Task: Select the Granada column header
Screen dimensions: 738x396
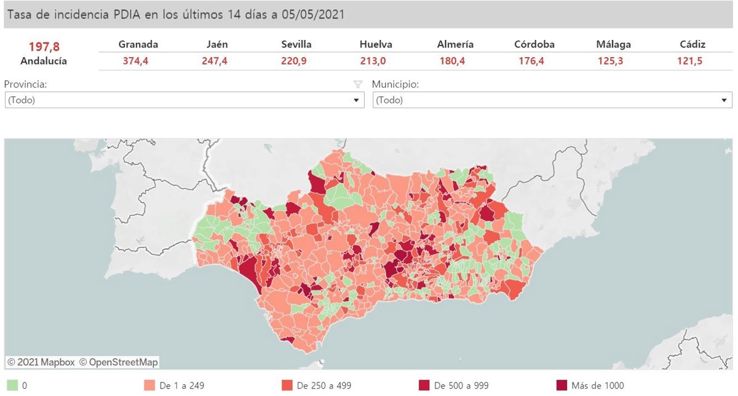Action: click(x=138, y=44)
